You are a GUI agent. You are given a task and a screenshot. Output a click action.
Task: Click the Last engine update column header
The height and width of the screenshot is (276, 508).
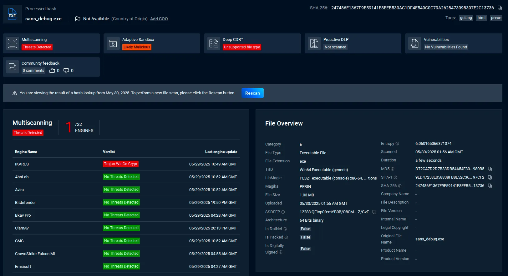pos(221,152)
